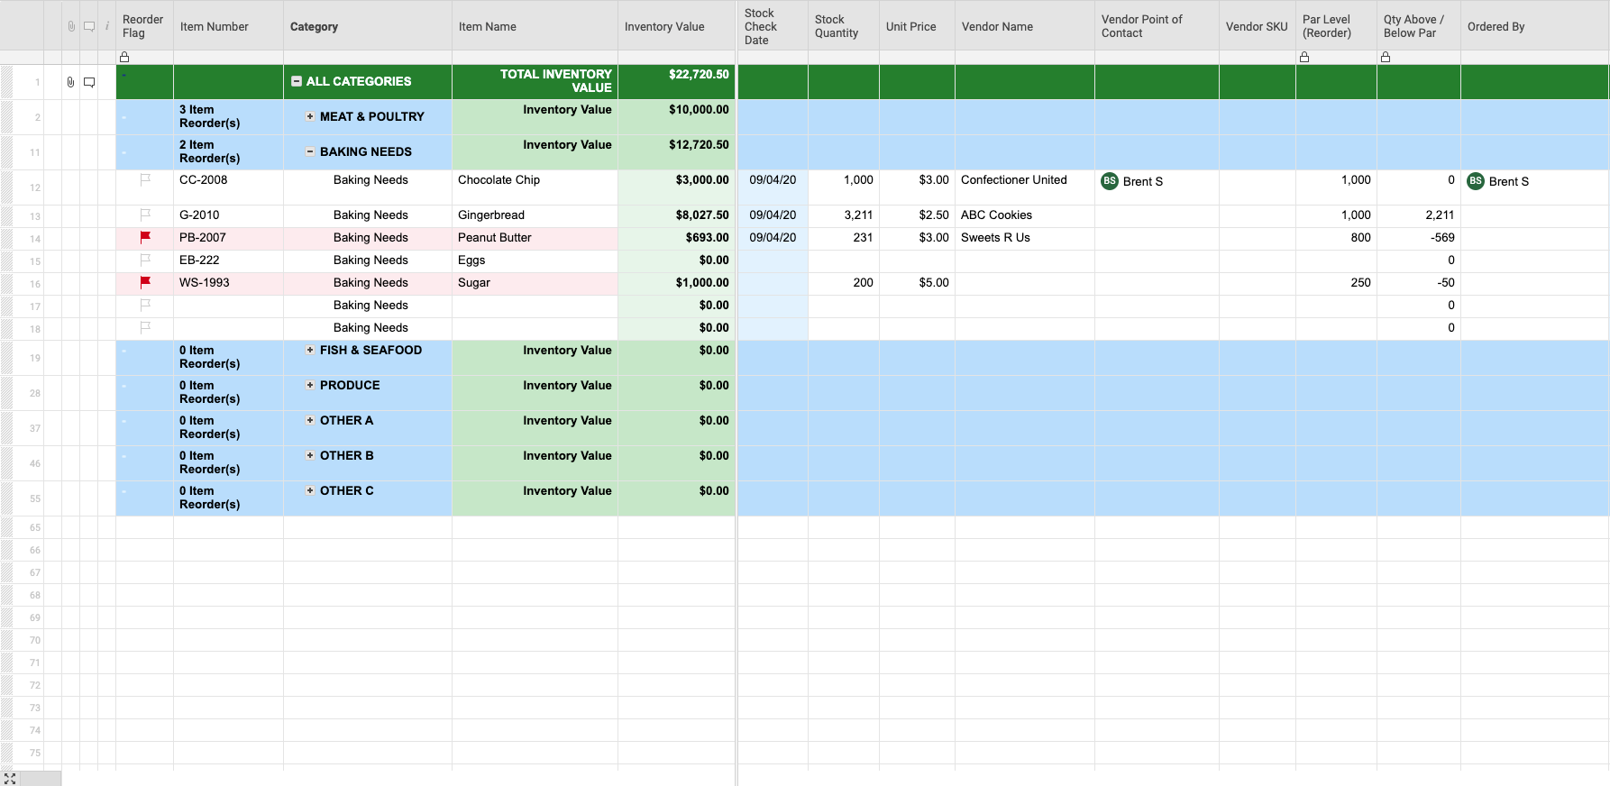Expand the OTHER C group
Screen dimensions: 1610x786
pos(310,490)
